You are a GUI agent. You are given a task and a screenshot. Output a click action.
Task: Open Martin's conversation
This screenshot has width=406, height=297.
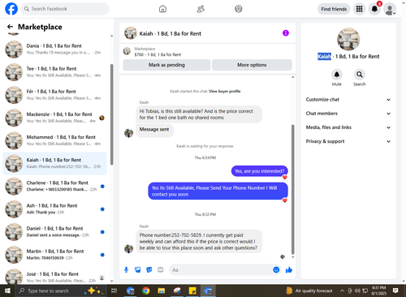[54, 255]
